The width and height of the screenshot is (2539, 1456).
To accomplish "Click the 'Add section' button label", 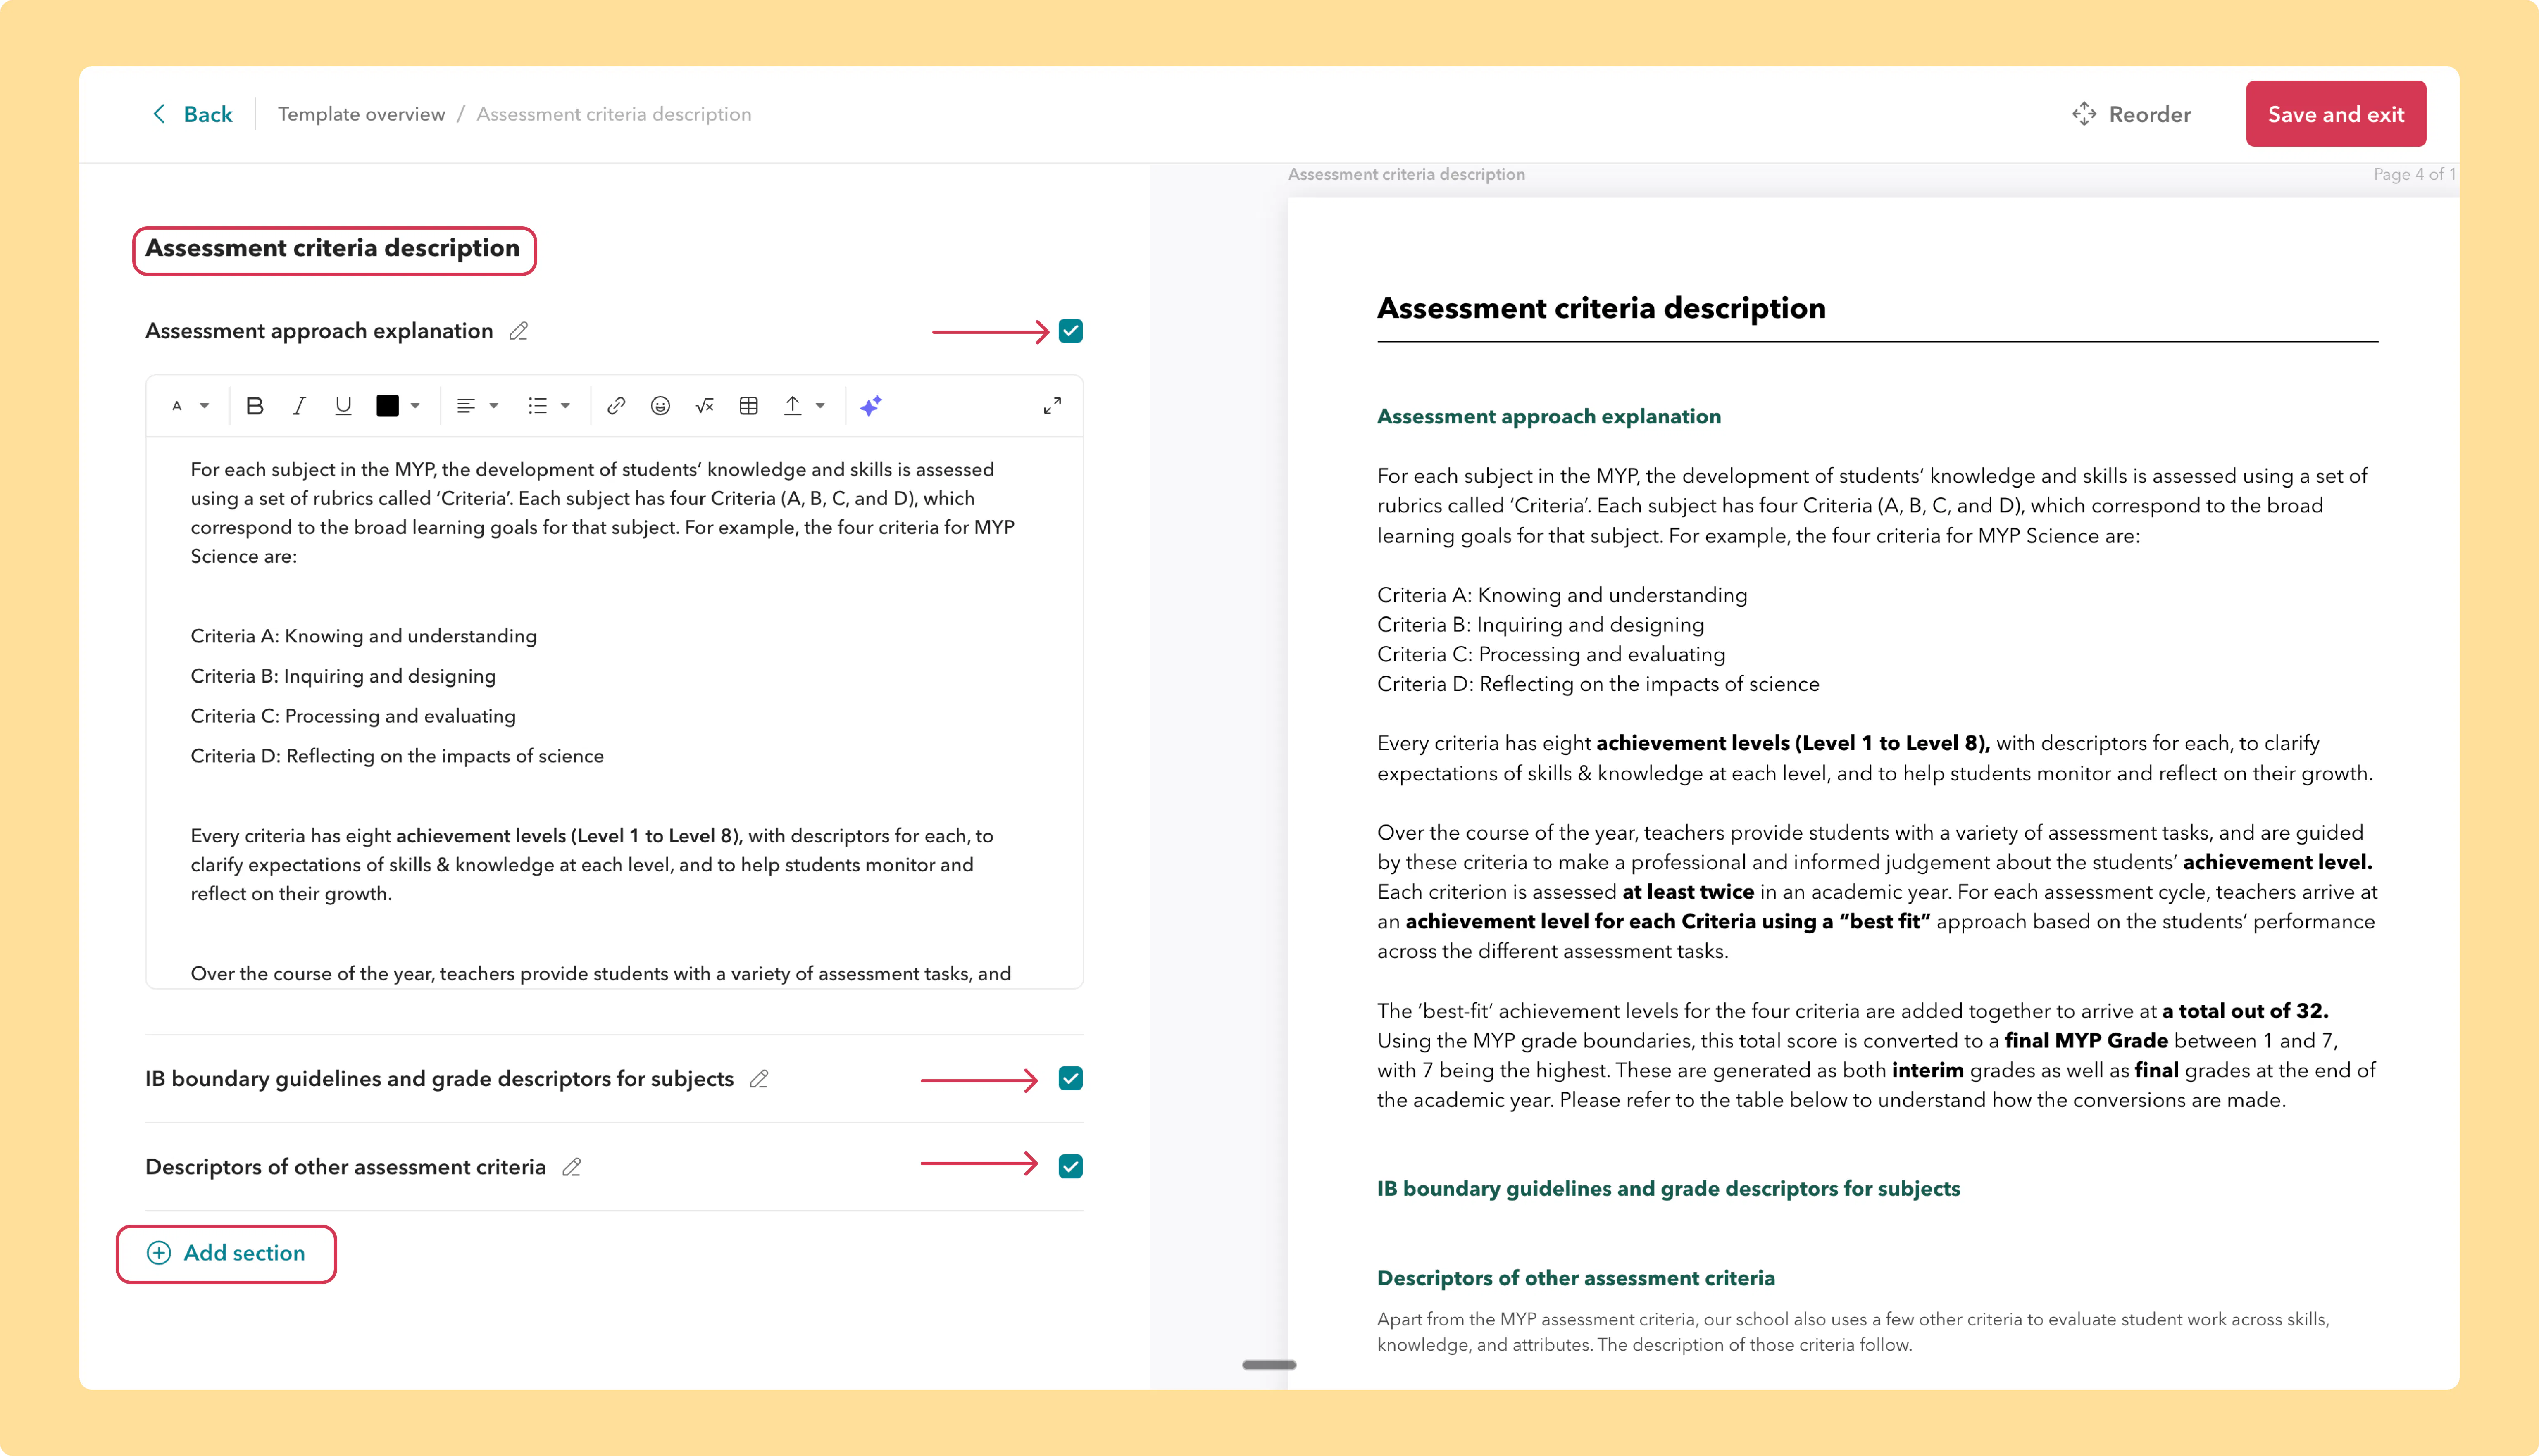I will (x=244, y=1253).
